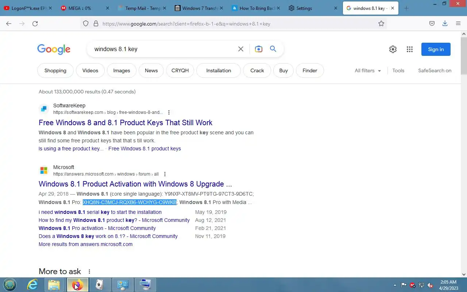
Task: Bookmark this page with the star icon
Action: [381, 24]
